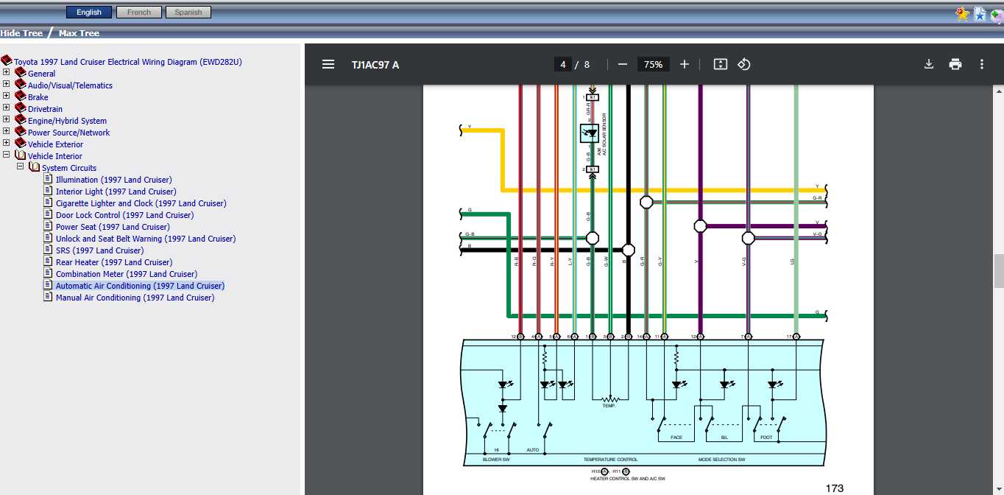
Task: Expand the Audio/Visual/Telematics node
Action: 6,84
